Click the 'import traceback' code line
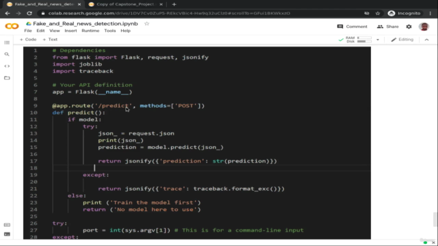Viewport: 438px width, 246px height. click(83, 71)
